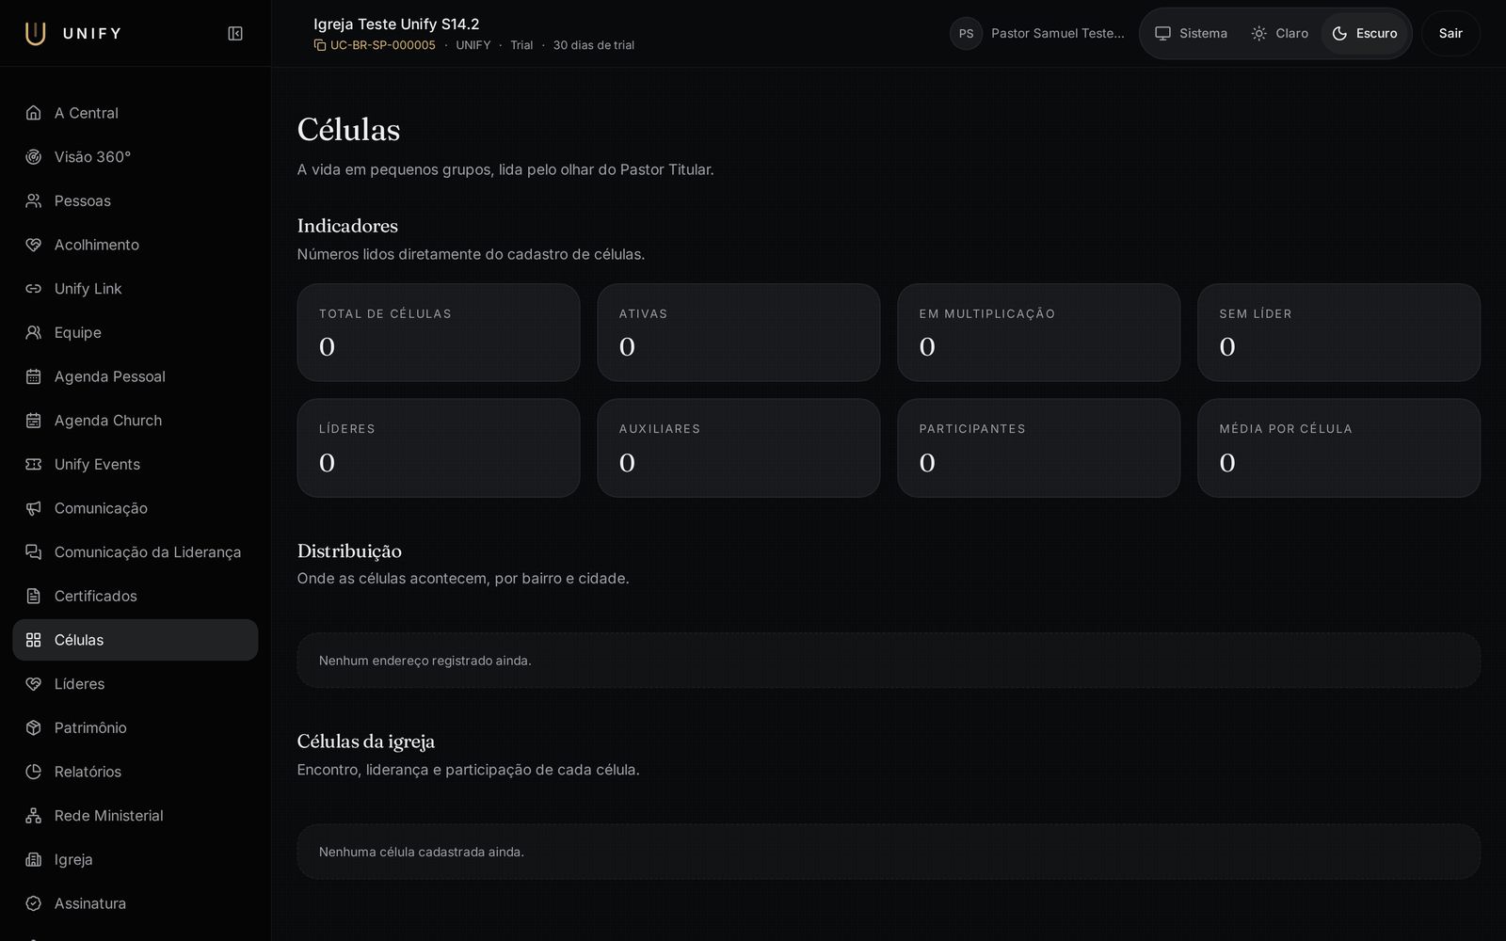Open Assinatura in the sidebar
This screenshot has width=1506, height=941.
[x=136, y=903]
